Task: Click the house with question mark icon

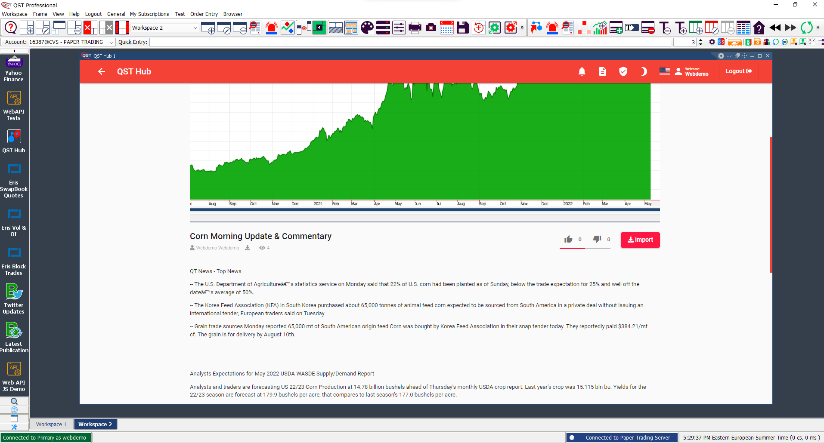Action: (x=759, y=28)
